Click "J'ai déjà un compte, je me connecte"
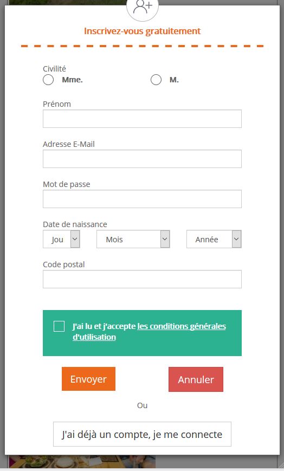The width and height of the screenshot is (284, 471). [x=142, y=434]
